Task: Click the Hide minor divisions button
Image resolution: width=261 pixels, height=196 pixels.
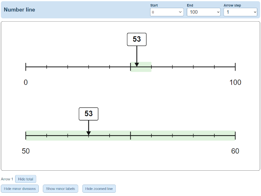Action: (20, 189)
